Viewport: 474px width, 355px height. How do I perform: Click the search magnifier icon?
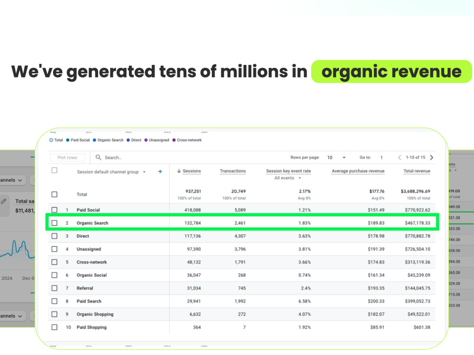[98, 157]
